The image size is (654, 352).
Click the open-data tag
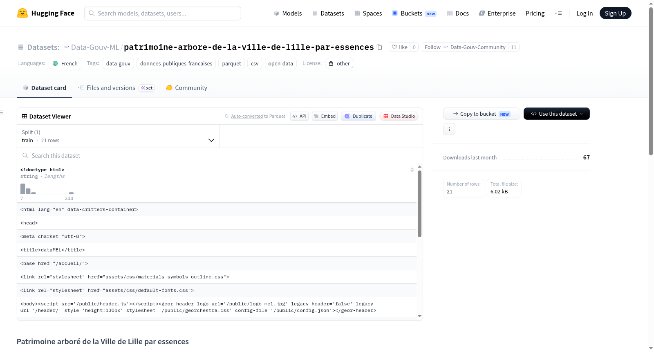[280, 63]
